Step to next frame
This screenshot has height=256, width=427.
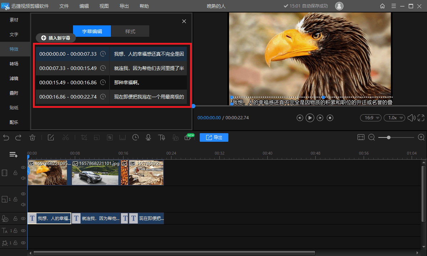coord(320,118)
